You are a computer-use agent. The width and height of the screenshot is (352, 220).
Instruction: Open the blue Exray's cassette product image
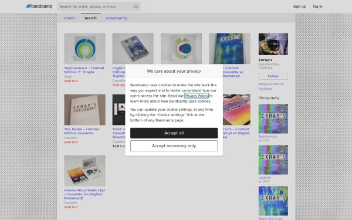pyautogui.click(x=230, y=49)
